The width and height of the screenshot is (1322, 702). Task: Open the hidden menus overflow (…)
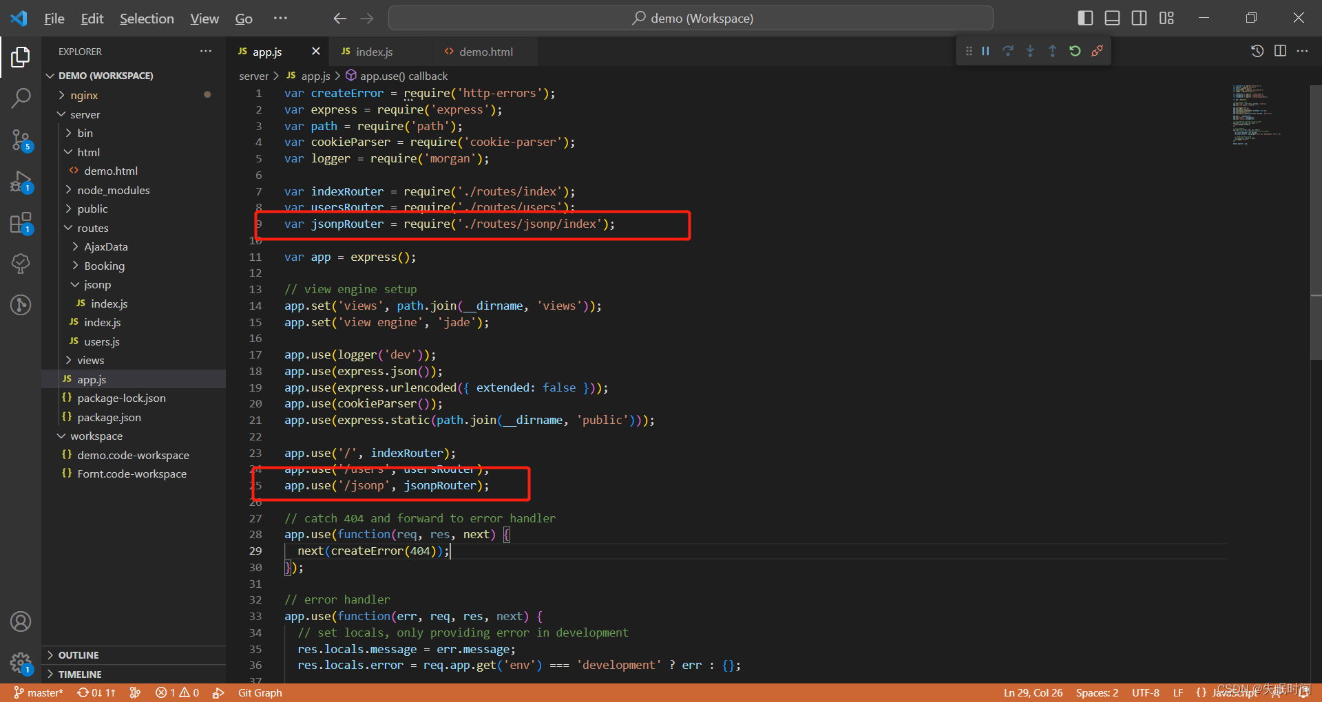tap(280, 19)
